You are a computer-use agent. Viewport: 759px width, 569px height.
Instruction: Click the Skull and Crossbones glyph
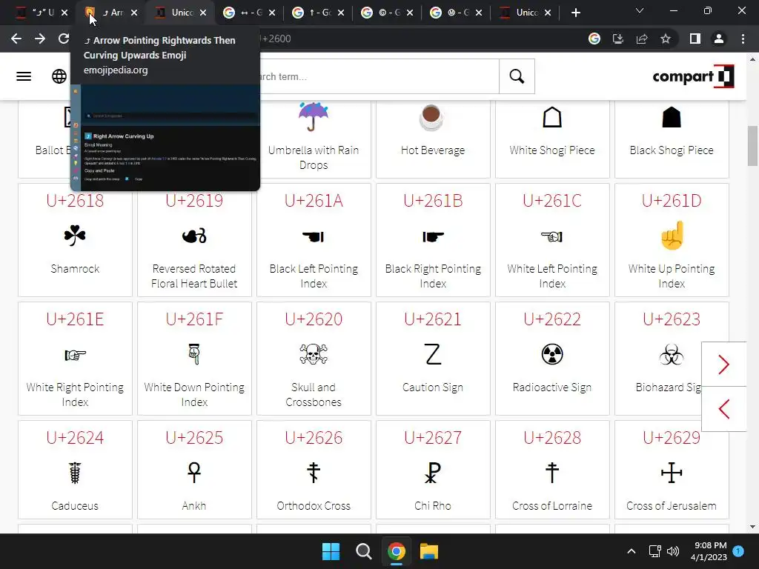(314, 354)
